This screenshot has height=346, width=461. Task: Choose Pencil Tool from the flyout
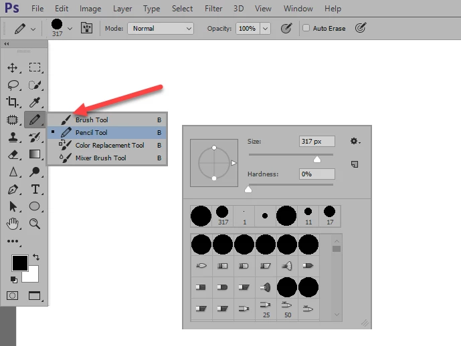(x=107, y=132)
